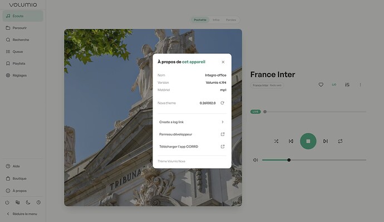Mute with the volume speaker icon
This screenshot has height=222, width=384.
point(255,160)
